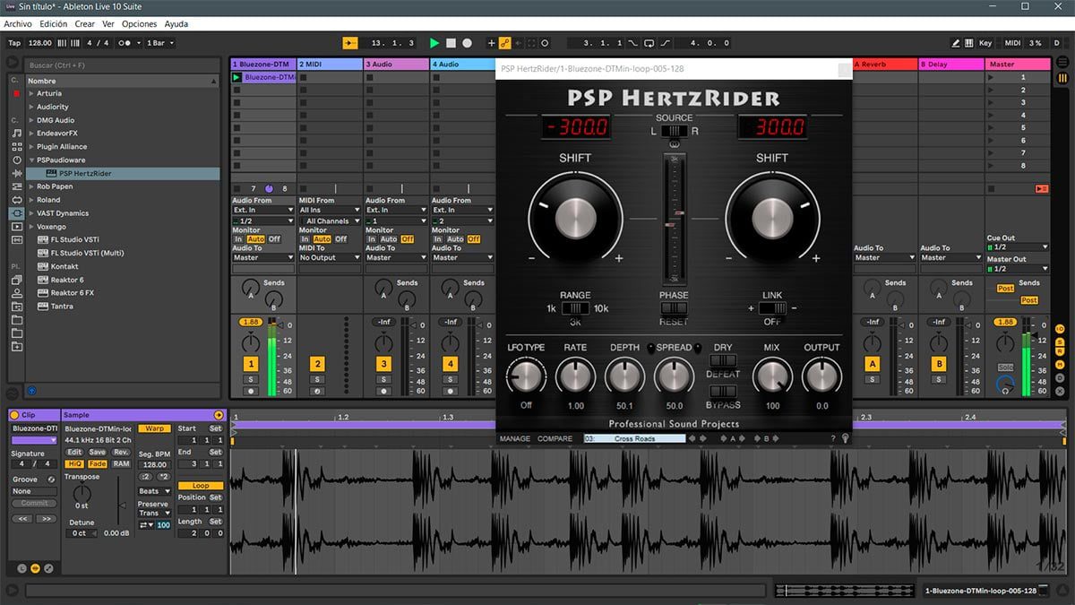The height and width of the screenshot is (605, 1075).
Task: Open Drums category in browser sidebar
Action: [x=16, y=146]
